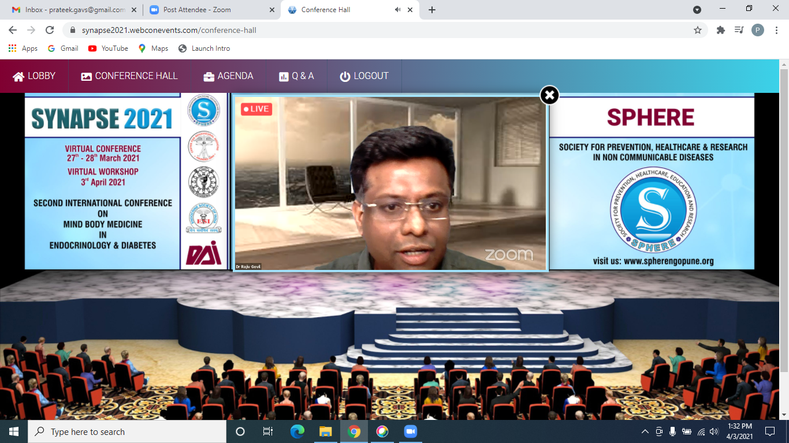Go to the Lobby home icon
789x443 pixels.
coord(18,77)
